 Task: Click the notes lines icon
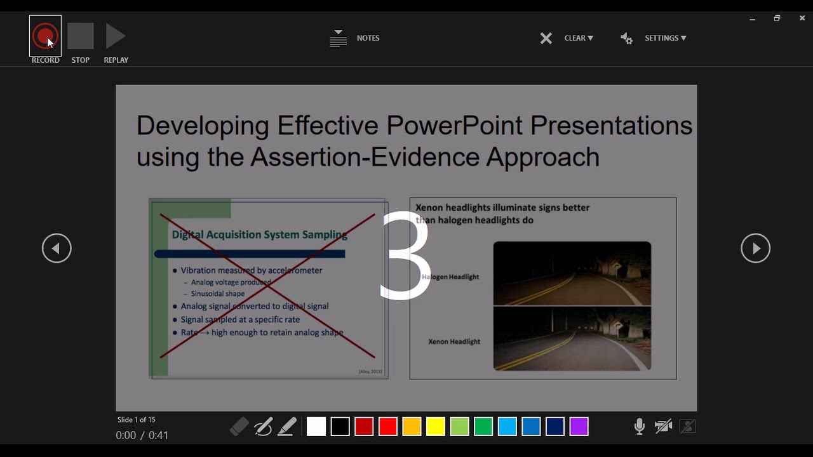[x=339, y=38]
